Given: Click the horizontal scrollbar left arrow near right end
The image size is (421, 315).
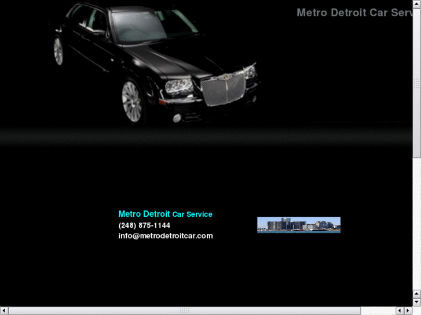Looking at the screenshot, I should click(400, 310).
